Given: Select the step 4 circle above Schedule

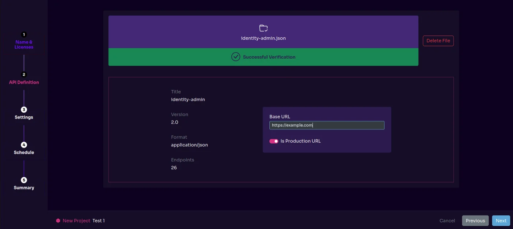Looking at the screenshot, I should tap(23, 144).
